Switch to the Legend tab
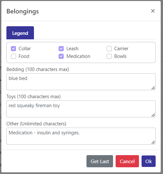The height and width of the screenshot is (174, 163). 20,33
